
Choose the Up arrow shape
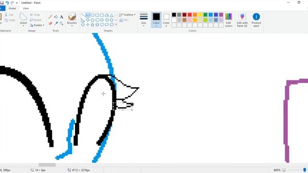111,20
